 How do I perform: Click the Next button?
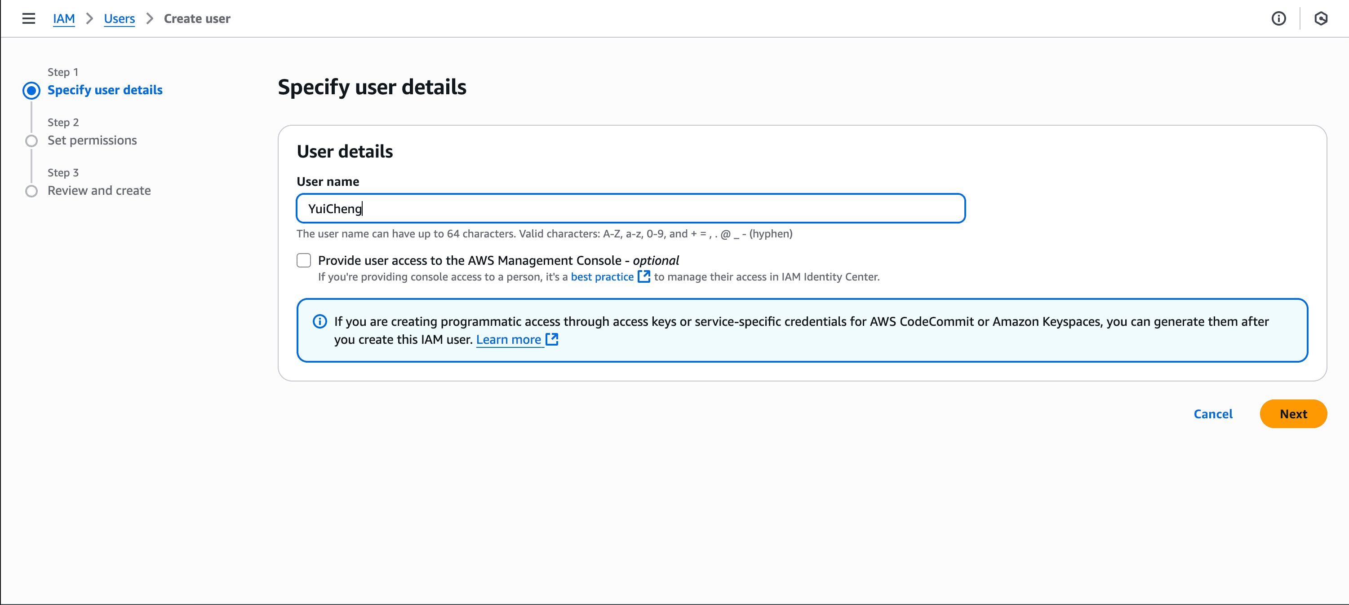[1293, 414]
